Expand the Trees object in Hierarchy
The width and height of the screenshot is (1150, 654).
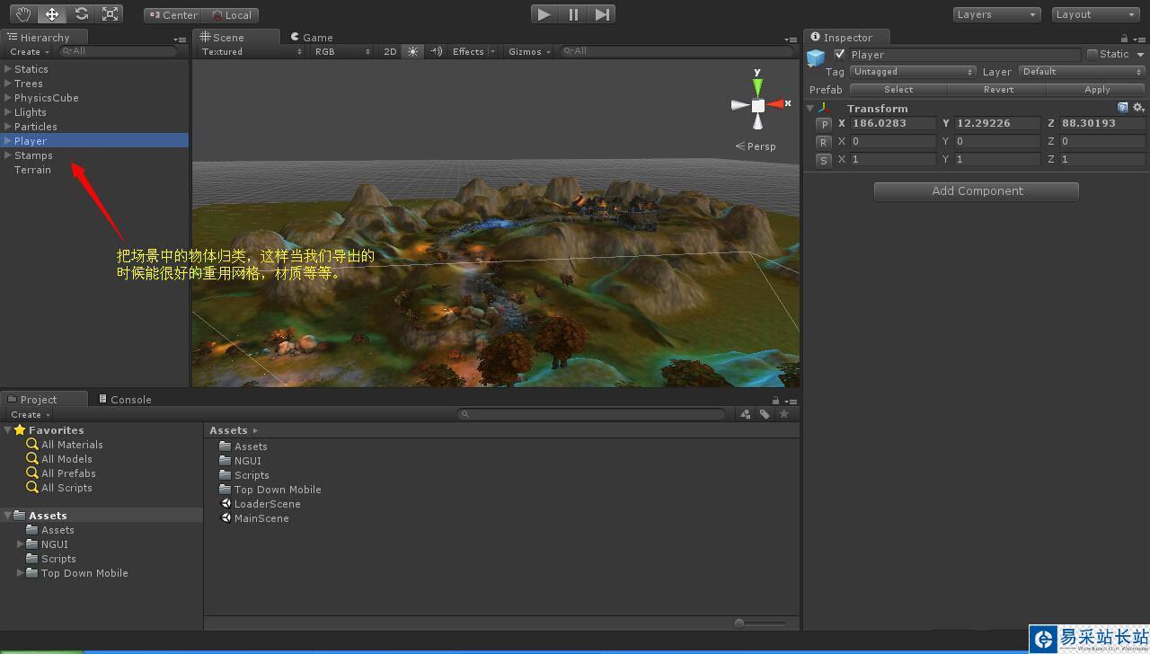click(8, 84)
